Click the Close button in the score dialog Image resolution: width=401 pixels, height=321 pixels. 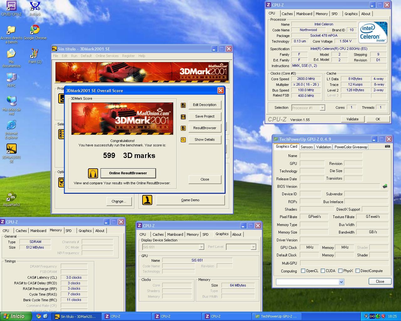(205, 179)
